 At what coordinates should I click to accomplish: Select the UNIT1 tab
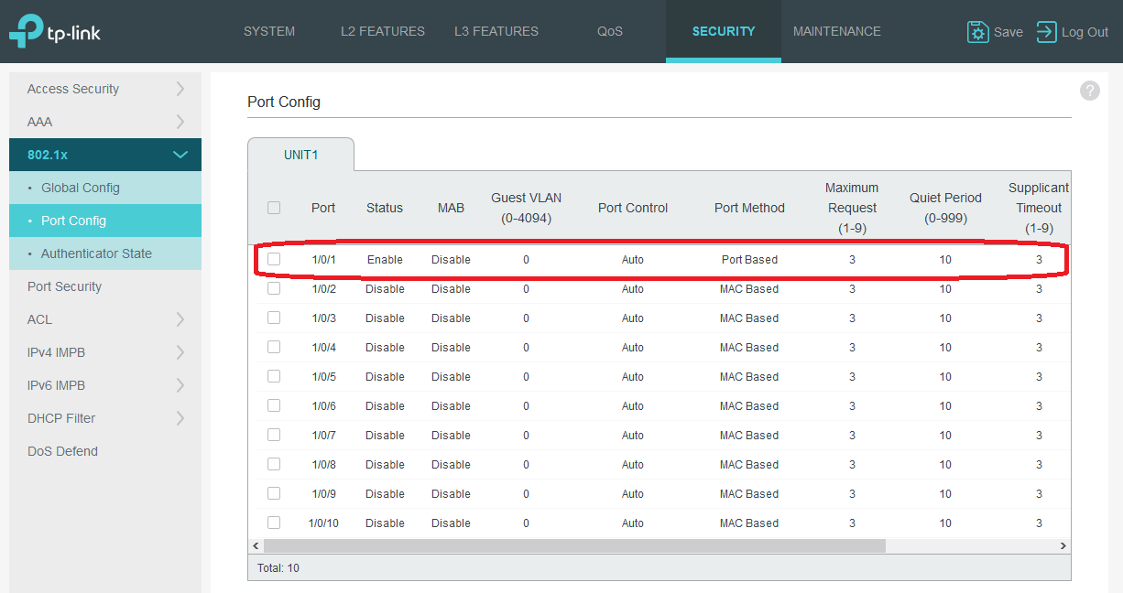[x=300, y=155]
